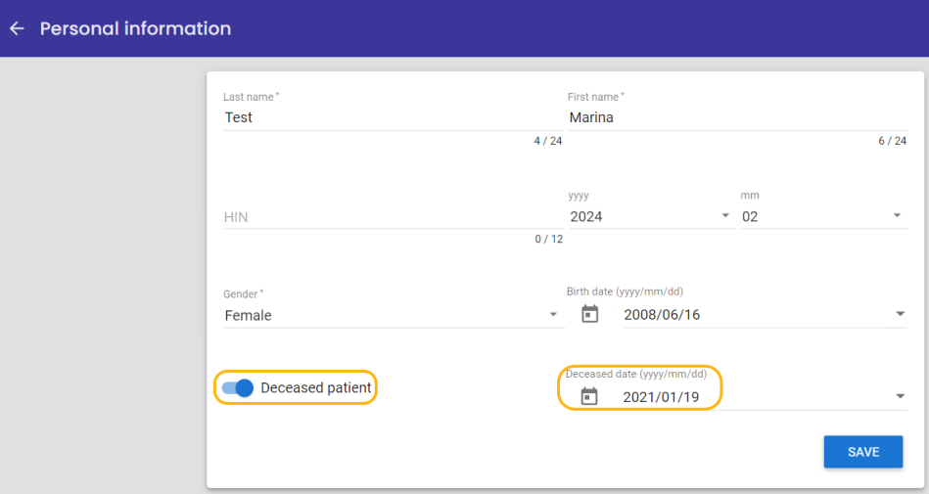Turn off the Deceased patient switch

coord(238,388)
